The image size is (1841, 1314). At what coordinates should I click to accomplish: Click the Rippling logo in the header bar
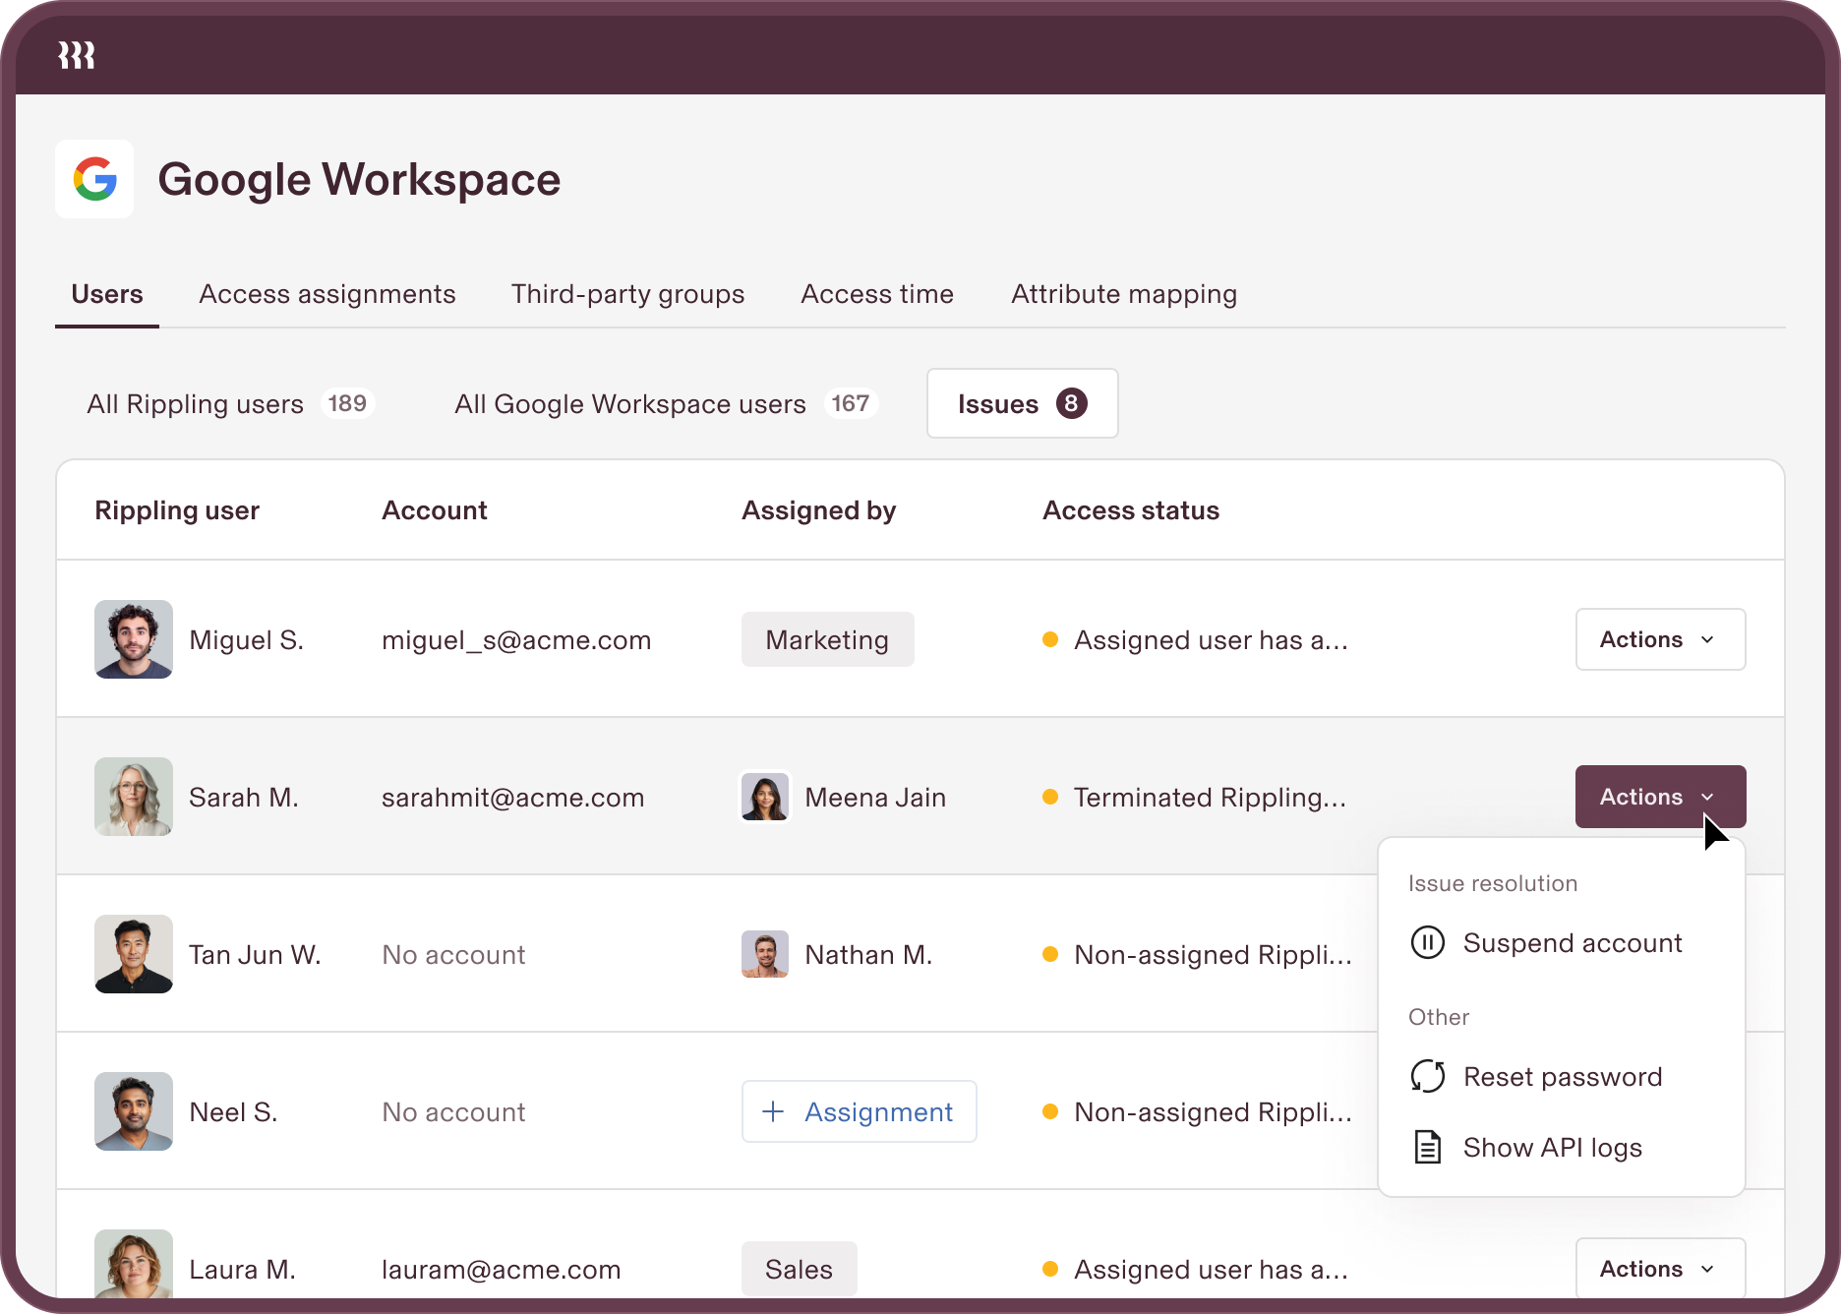76,55
